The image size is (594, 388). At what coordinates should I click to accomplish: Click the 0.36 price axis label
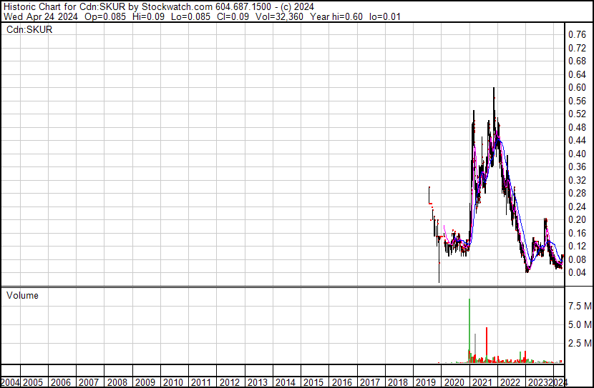point(578,166)
